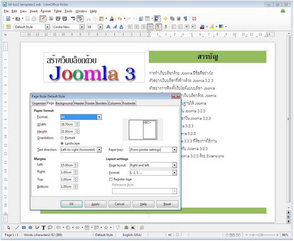Screen dimensions: 294x241
Task: Enable the Register-true checkbox
Action: coord(111,179)
